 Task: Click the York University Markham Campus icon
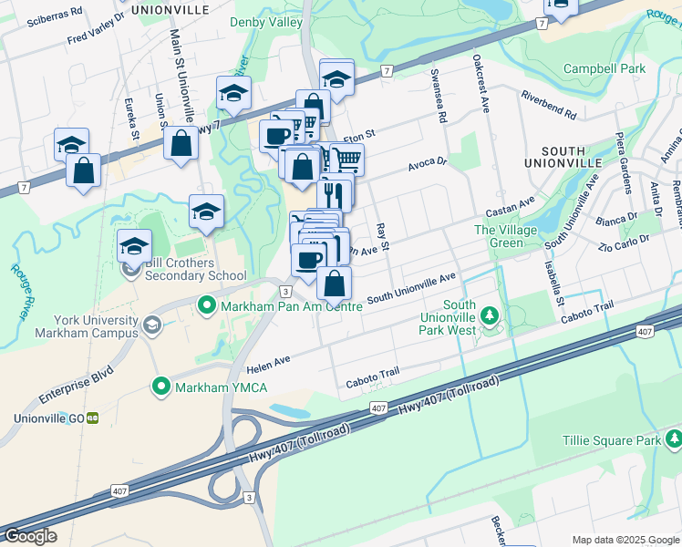(152, 325)
